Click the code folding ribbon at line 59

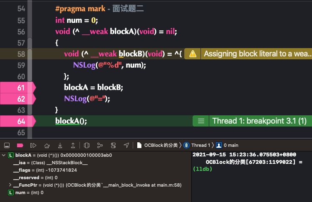tap(30, 65)
